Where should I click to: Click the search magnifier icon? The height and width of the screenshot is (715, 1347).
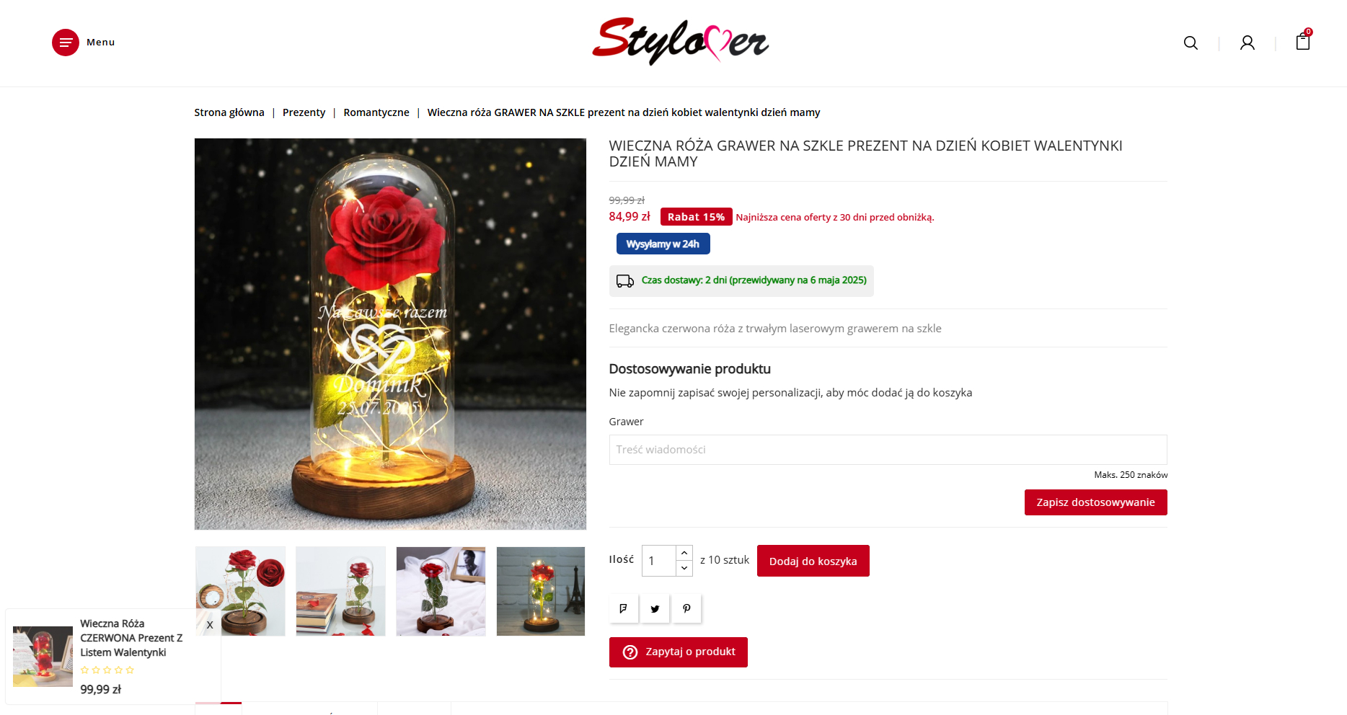(1191, 43)
